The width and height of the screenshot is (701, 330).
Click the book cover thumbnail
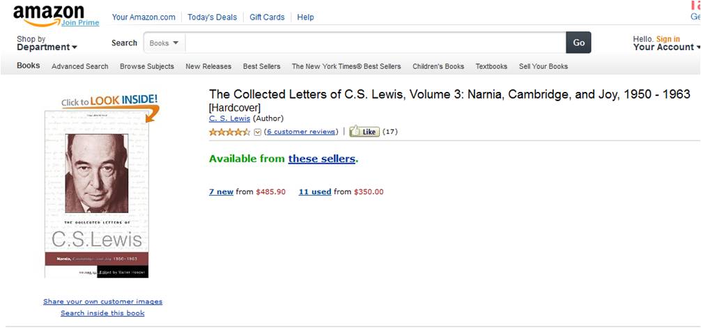click(x=97, y=194)
